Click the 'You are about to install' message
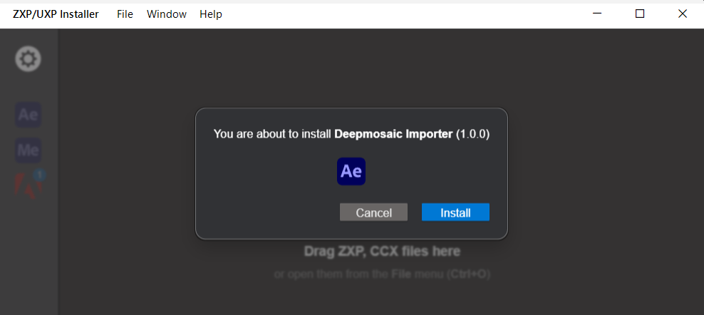704x315 pixels. click(x=272, y=134)
